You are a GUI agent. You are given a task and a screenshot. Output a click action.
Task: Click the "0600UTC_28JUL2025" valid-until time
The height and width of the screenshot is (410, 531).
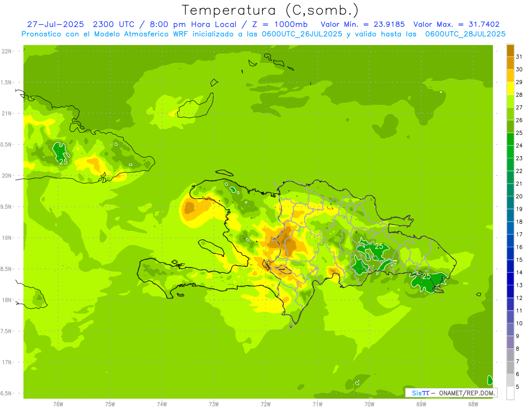pos(466,34)
